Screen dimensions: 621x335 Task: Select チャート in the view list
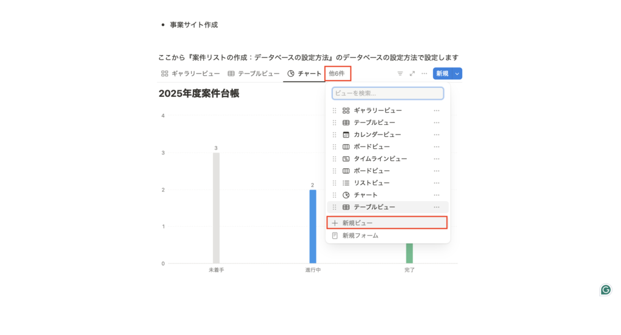(366, 195)
